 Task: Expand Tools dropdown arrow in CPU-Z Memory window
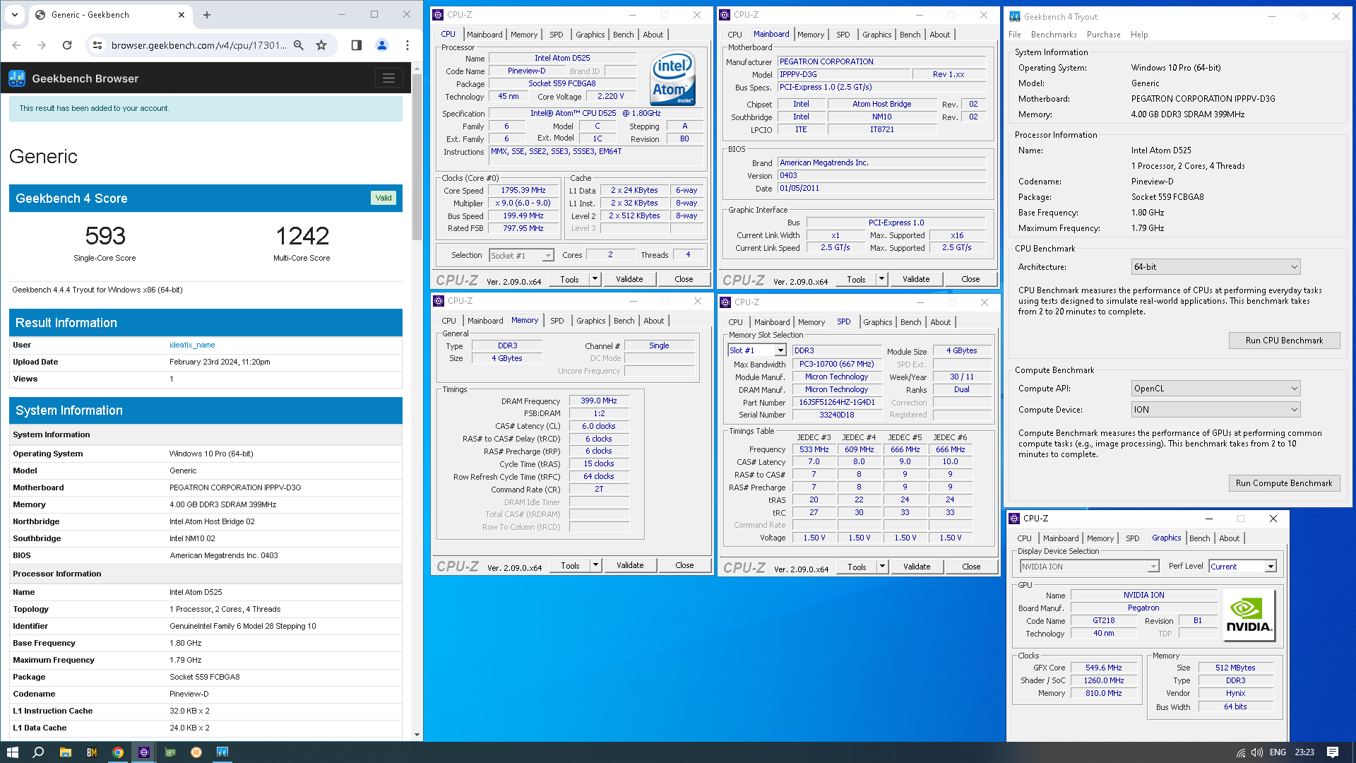pos(595,565)
